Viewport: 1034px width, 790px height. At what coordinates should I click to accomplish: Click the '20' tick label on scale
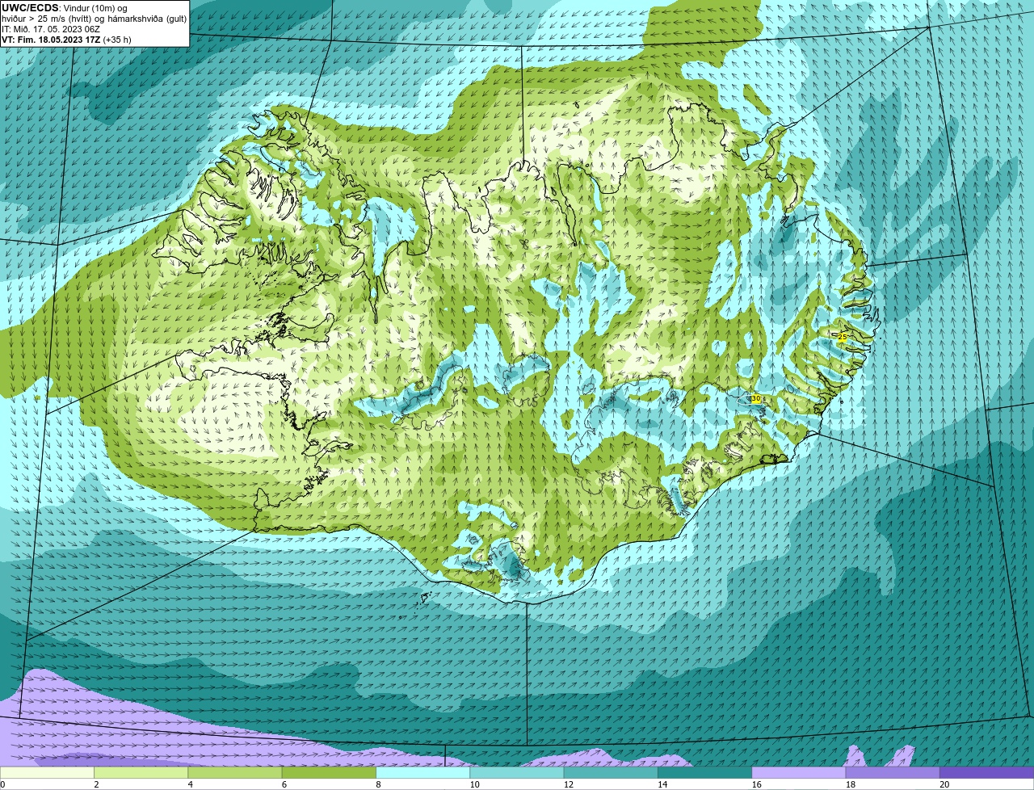[944, 784]
